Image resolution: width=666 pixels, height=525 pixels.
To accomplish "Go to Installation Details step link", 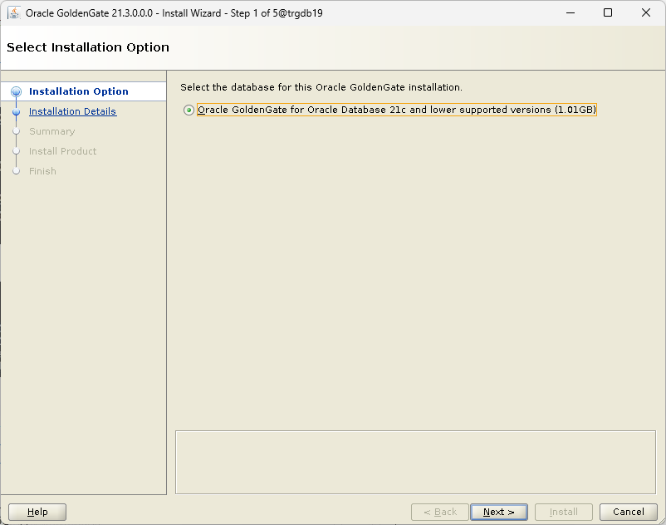I will pos(72,111).
